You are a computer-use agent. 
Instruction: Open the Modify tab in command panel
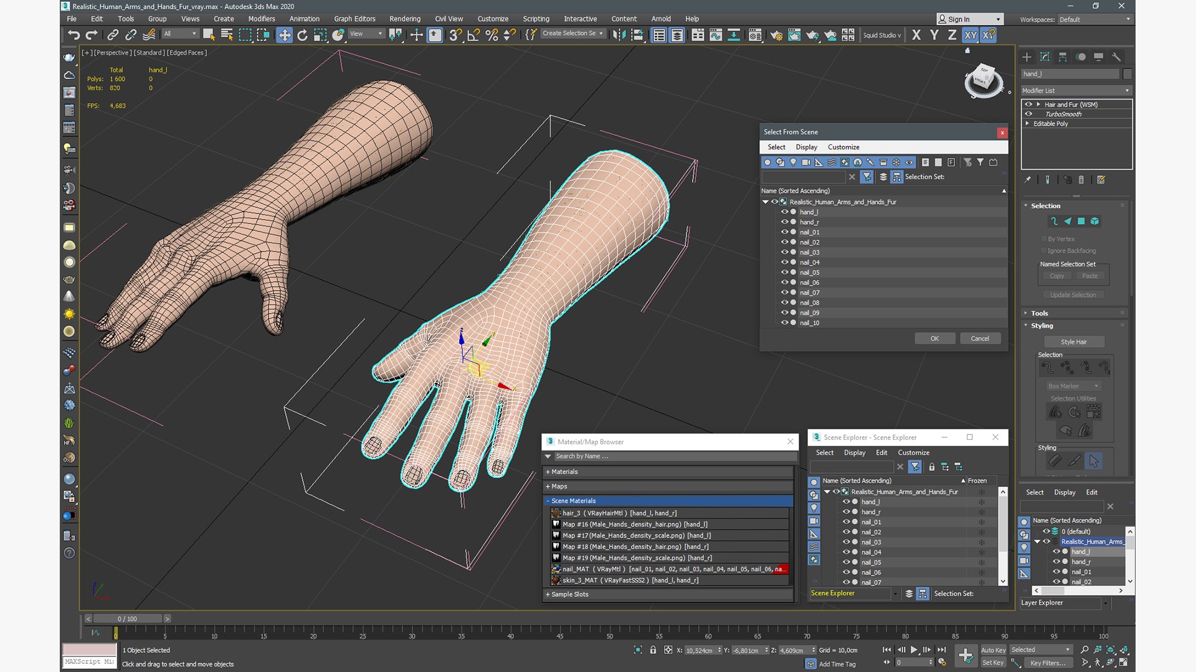pyautogui.click(x=1045, y=57)
